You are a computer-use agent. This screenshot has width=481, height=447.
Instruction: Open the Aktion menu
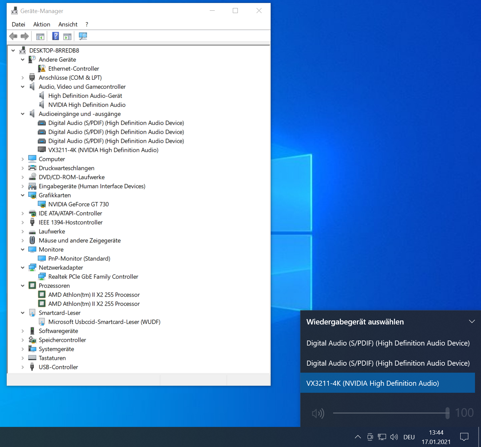coord(42,24)
